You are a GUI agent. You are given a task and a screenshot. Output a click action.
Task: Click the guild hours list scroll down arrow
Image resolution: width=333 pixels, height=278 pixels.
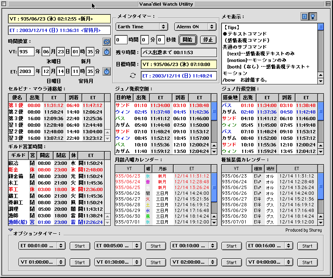107,222
